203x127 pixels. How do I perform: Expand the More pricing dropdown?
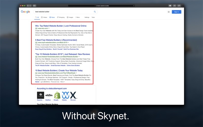click(62, 82)
